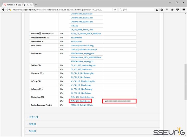Download CreativeSuiteCS2Disc2.exe

(x=82, y=18)
